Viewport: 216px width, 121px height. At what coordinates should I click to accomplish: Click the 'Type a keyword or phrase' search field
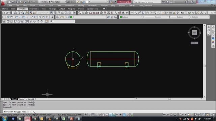[x=147, y=2]
